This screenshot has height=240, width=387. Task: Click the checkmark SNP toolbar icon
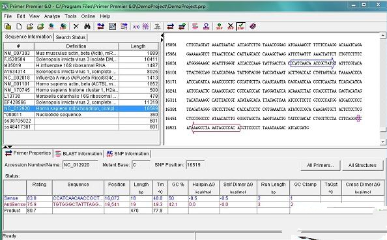point(241,26)
